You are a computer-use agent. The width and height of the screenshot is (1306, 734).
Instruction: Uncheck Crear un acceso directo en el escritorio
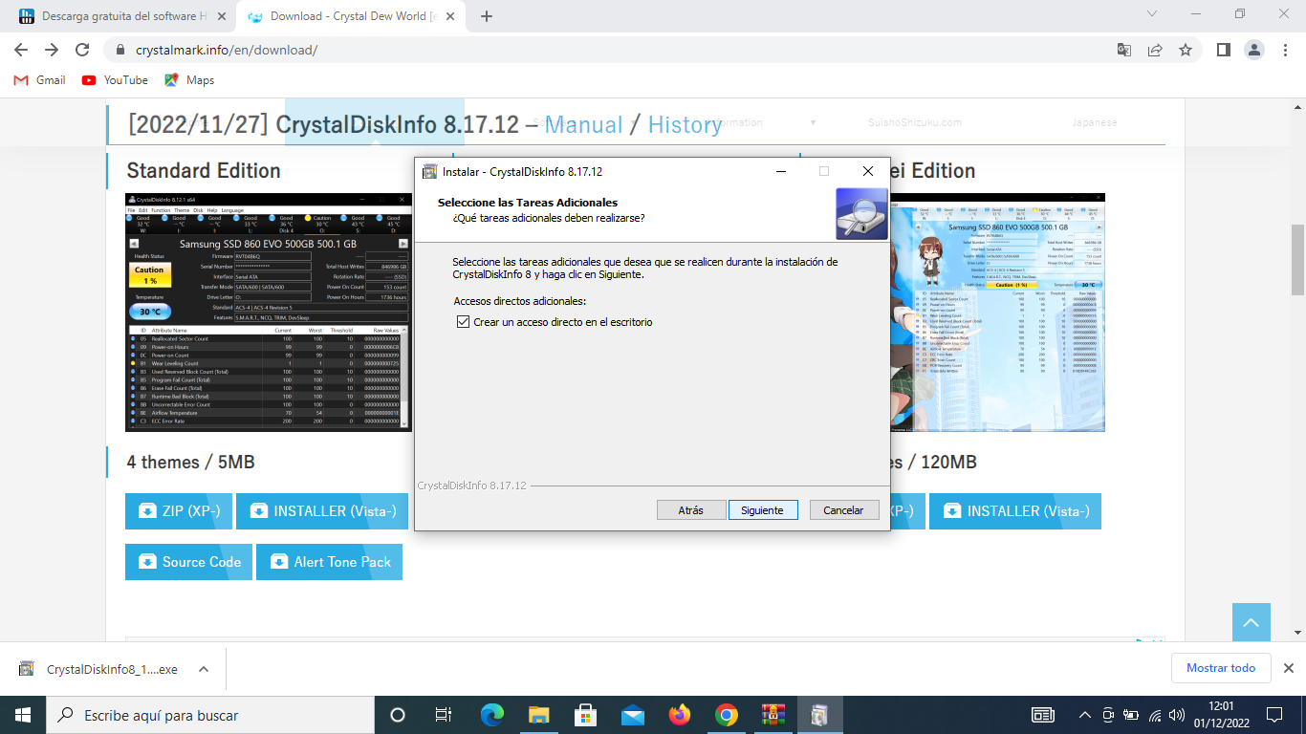(x=464, y=322)
